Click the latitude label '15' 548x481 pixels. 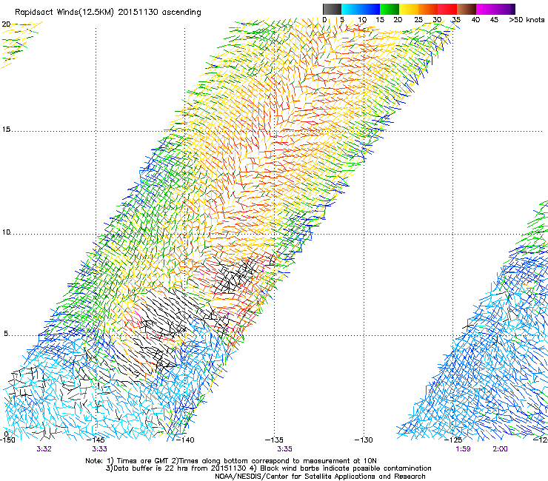pos(6,129)
